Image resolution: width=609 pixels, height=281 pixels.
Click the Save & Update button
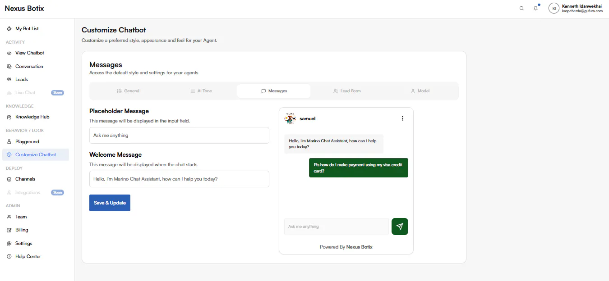(x=110, y=203)
